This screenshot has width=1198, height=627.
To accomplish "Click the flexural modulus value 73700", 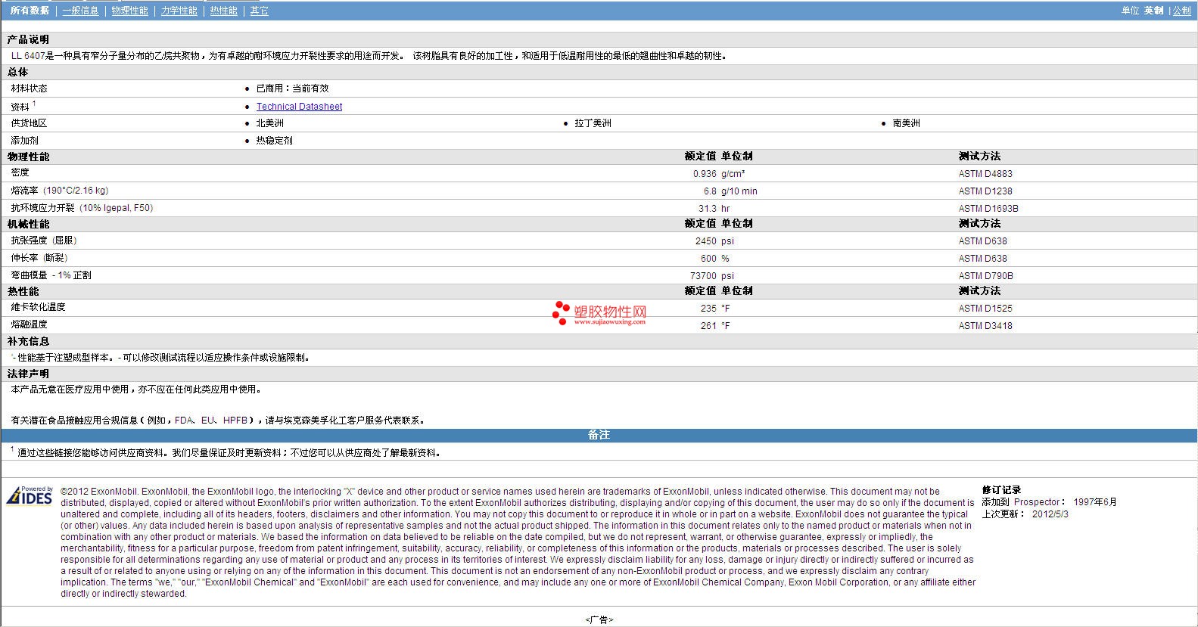I will 703,276.
